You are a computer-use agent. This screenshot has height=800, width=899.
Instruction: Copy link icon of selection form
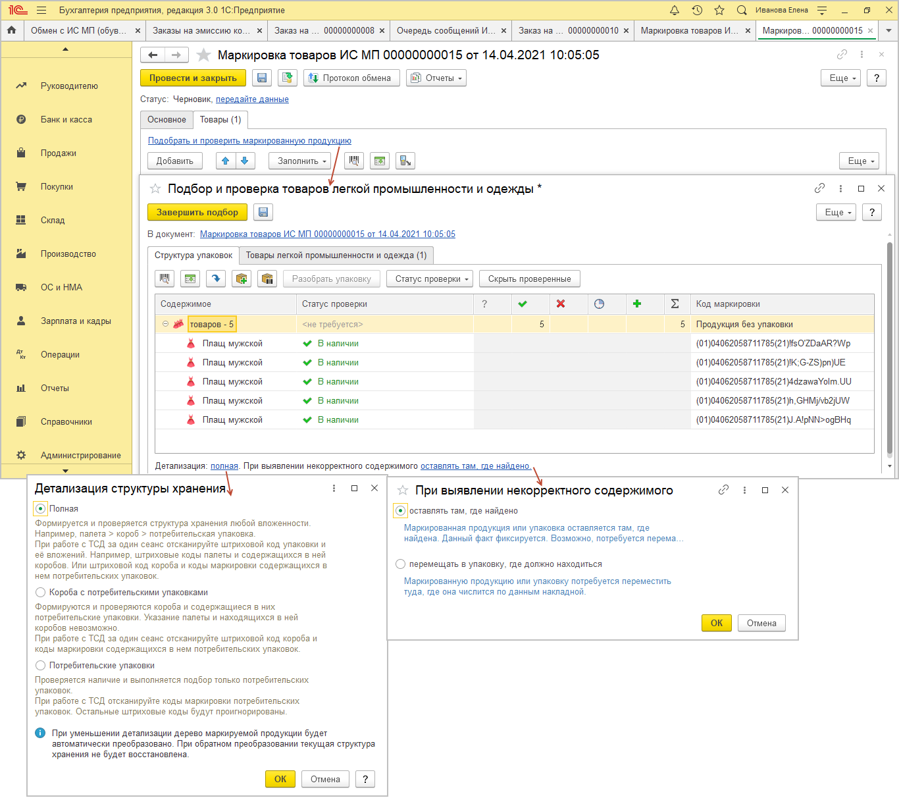point(819,188)
